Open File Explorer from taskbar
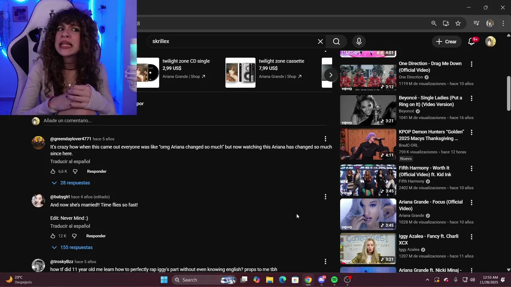This screenshot has height=287, width=511. tap(269, 280)
